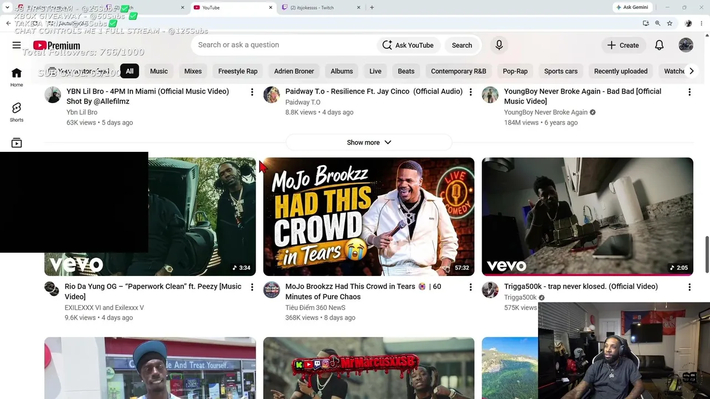Open YoungBoy Never Broke Again channel name
The height and width of the screenshot is (399, 710).
click(x=546, y=112)
